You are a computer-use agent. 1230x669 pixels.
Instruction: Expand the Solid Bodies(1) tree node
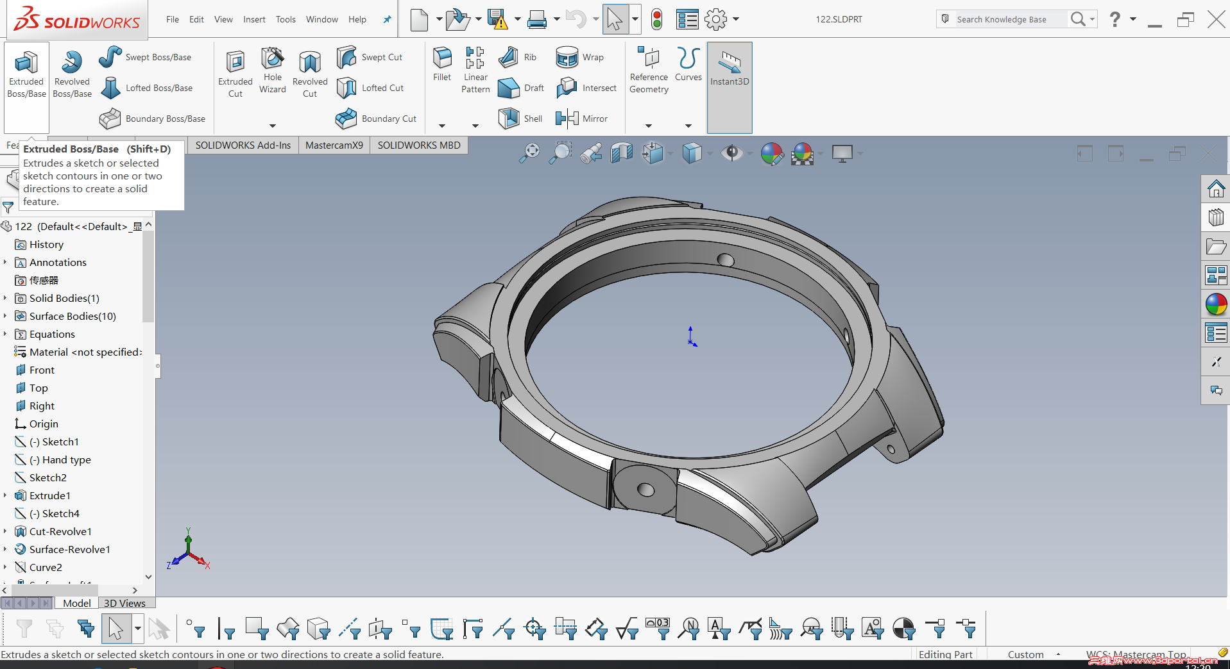click(x=5, y=298)
